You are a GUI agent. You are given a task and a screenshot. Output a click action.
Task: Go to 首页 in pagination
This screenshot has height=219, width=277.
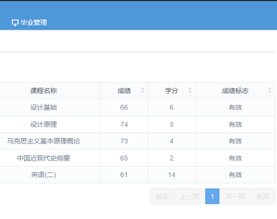(x=162, y=196)
